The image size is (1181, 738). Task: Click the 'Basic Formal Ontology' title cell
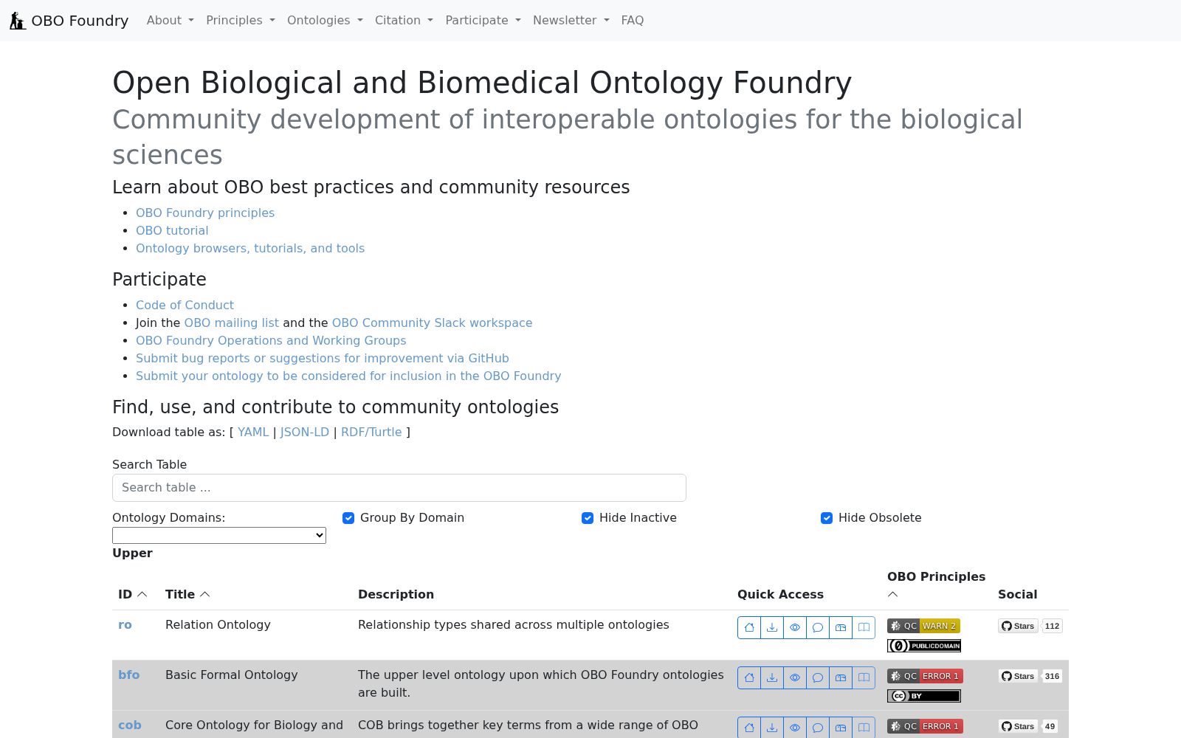(x=232, y=675)
